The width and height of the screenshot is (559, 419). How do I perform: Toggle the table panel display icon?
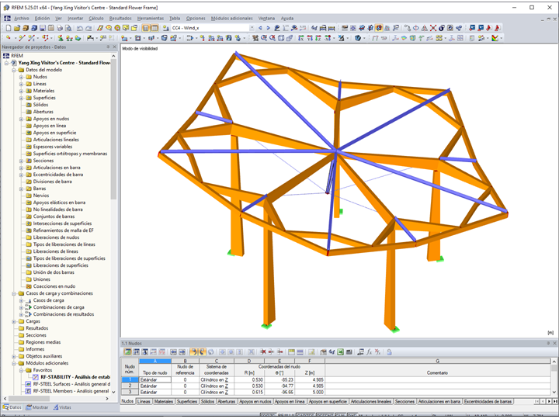(155, 28)
